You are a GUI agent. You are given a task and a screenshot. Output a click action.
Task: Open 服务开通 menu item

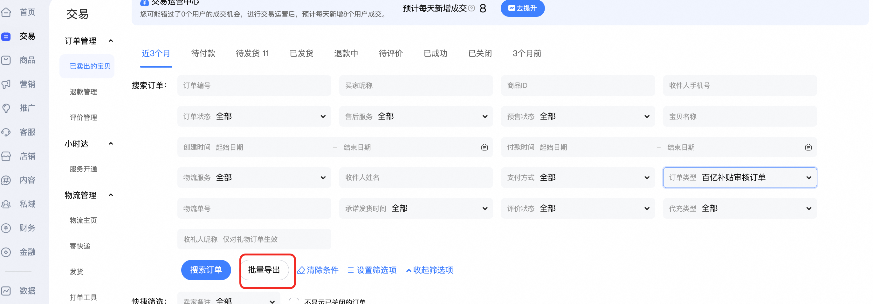tap(83, 169)
